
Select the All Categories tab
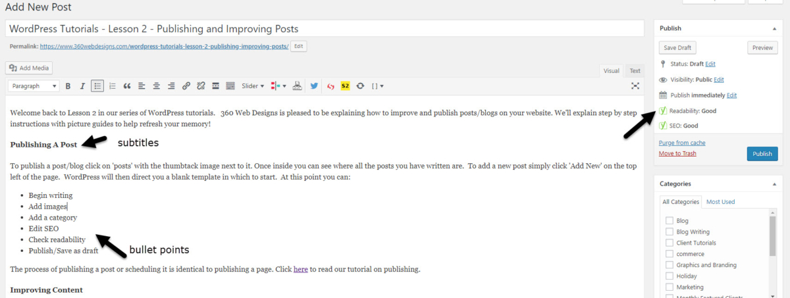point(680,201)
